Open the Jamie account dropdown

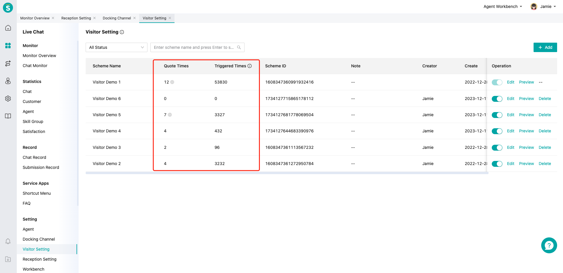coord(548,6)
